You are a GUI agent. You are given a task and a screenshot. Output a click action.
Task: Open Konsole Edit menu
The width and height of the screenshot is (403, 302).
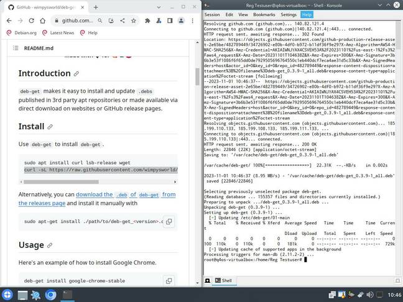229,15
